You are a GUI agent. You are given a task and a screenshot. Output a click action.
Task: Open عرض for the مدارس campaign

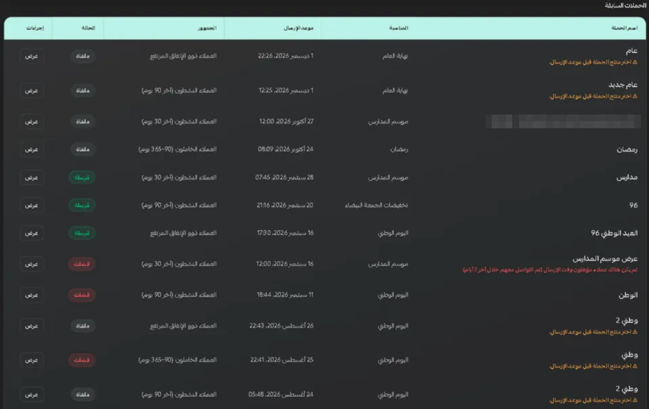pos(32,178)
